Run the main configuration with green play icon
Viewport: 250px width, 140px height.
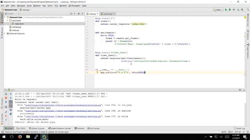coord(226,10)
